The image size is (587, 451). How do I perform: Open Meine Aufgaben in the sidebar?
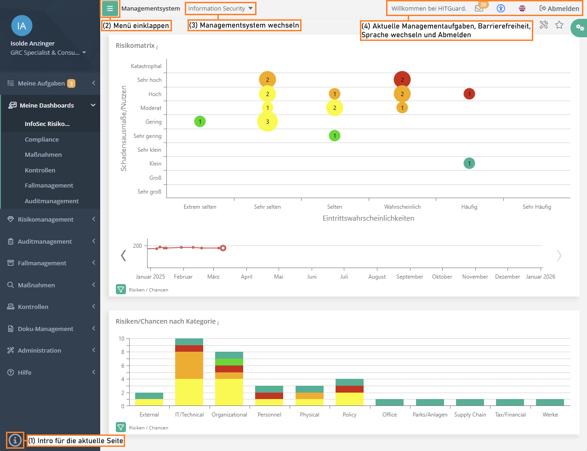(x=41, y=83)
